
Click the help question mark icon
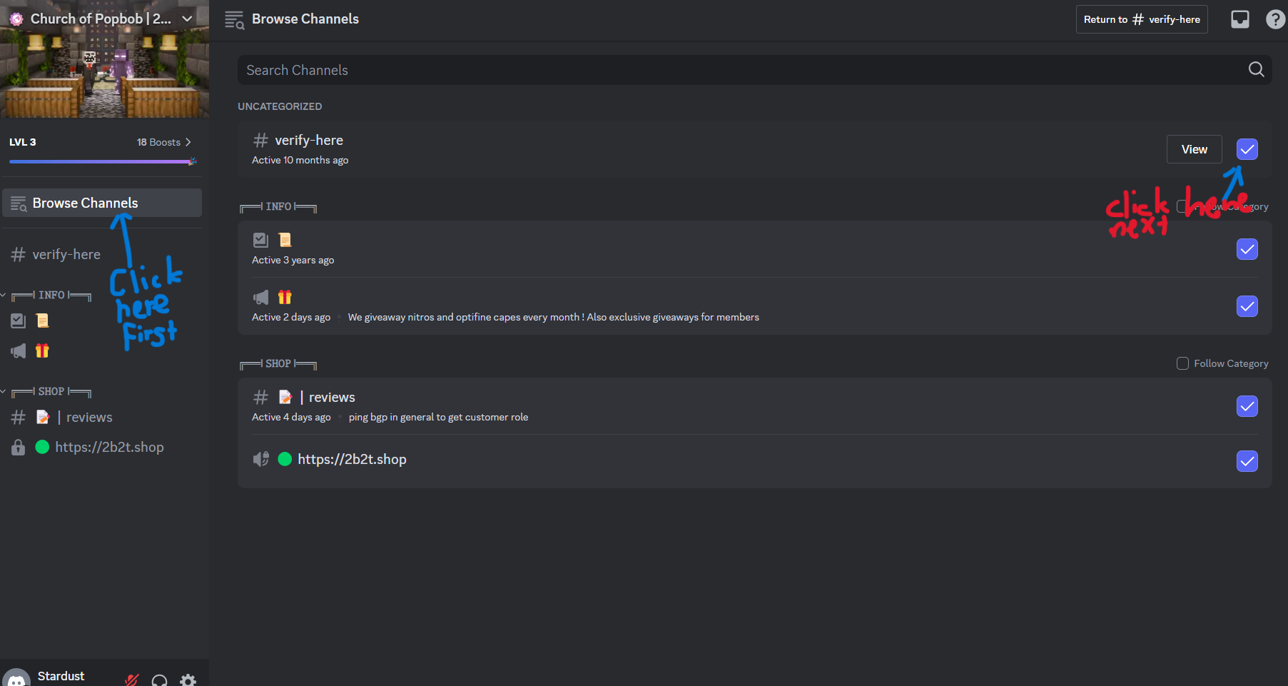tap(1275, 19)
